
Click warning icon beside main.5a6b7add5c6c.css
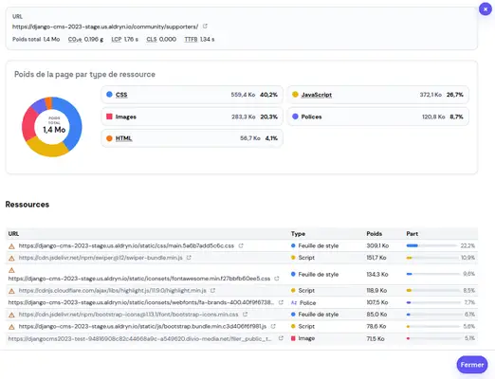coord(11,246)
